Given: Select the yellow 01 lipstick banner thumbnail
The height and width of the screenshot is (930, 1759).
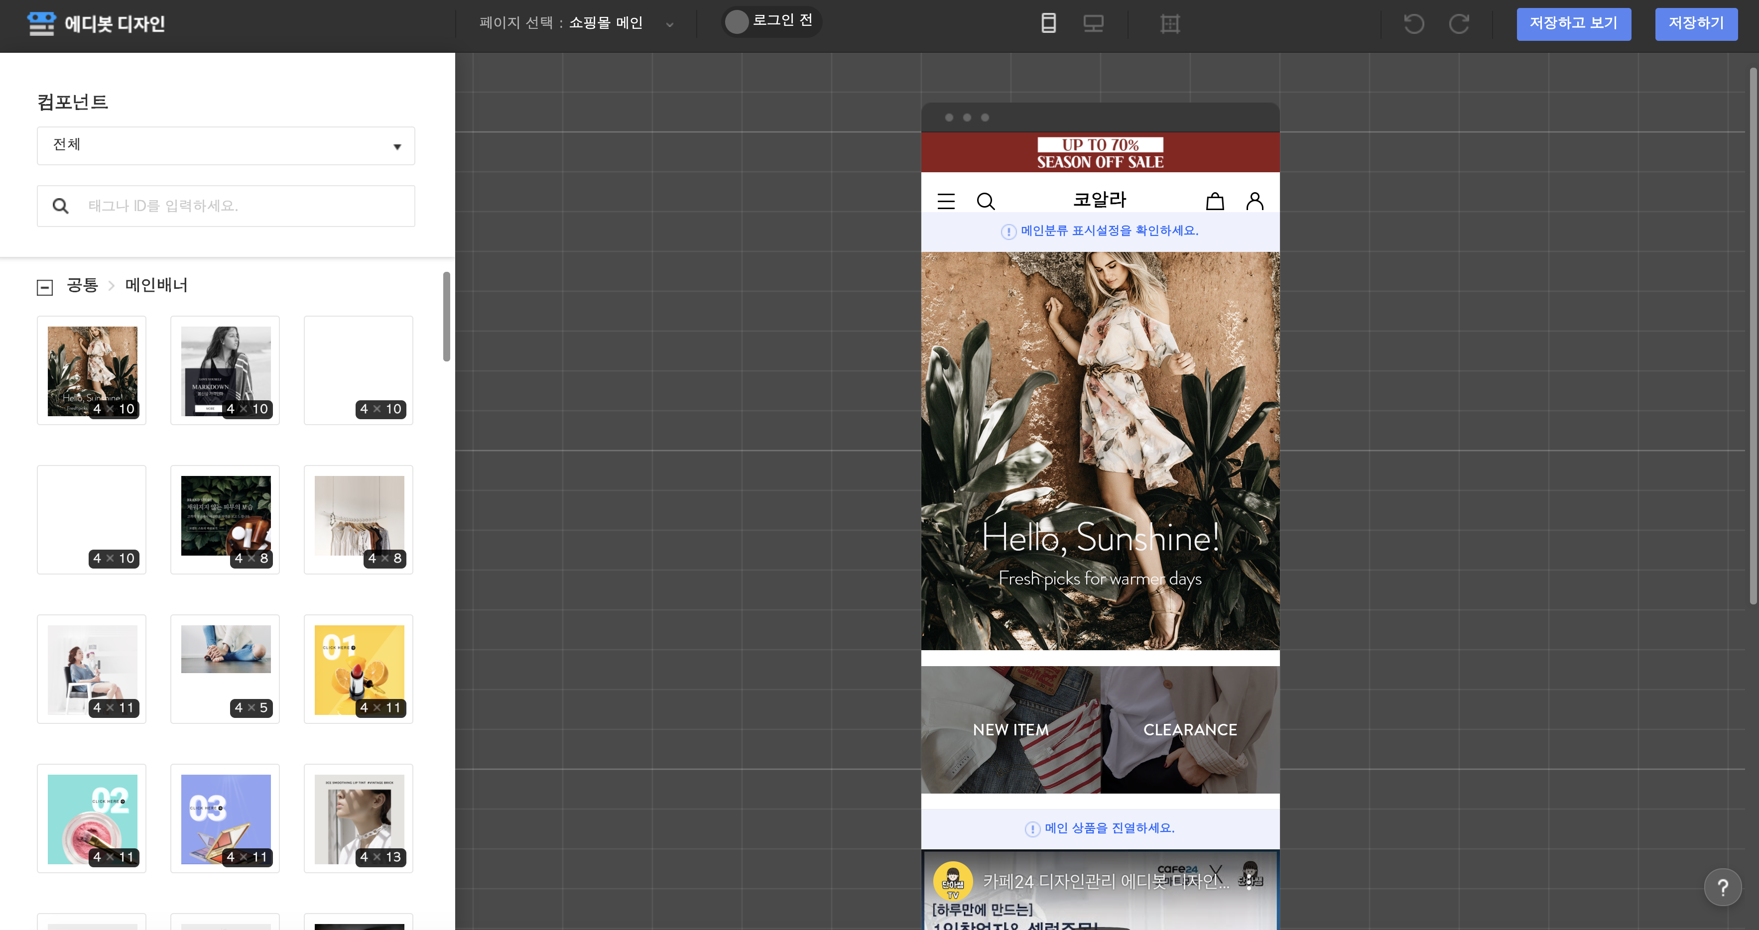Looking at the screenshot, I should tap(359, 669).
